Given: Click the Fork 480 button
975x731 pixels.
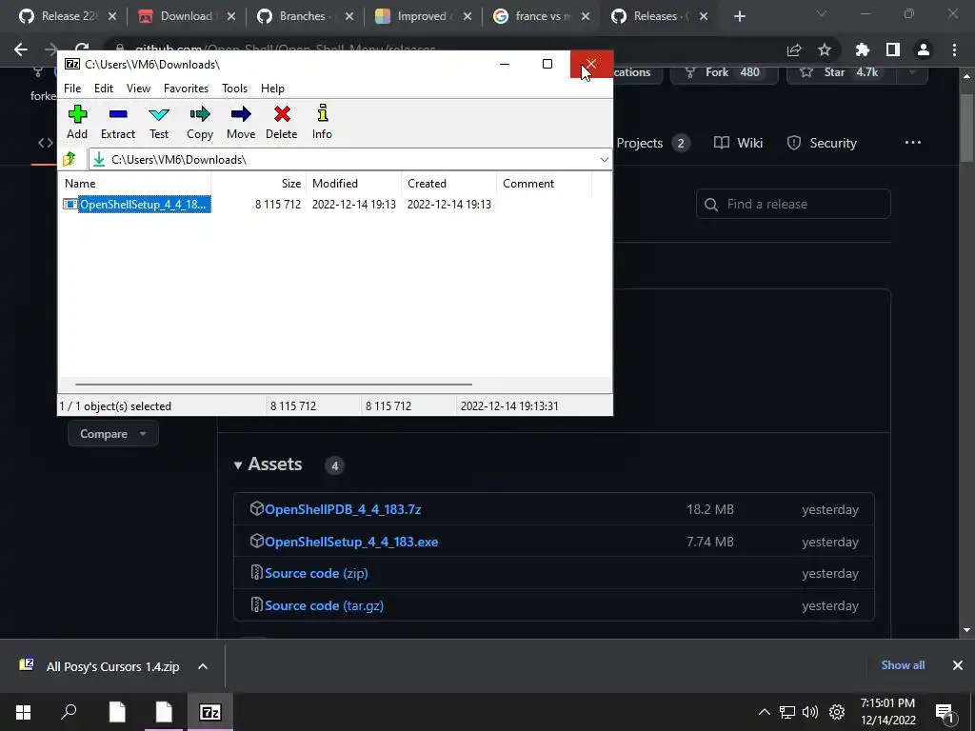Looking at the screenshot, I should click(x=724, y=72).
